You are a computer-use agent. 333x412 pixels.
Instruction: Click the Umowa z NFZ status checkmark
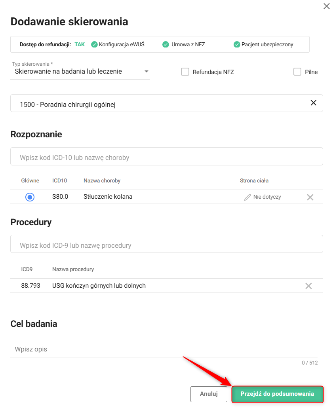click(166, 45)
